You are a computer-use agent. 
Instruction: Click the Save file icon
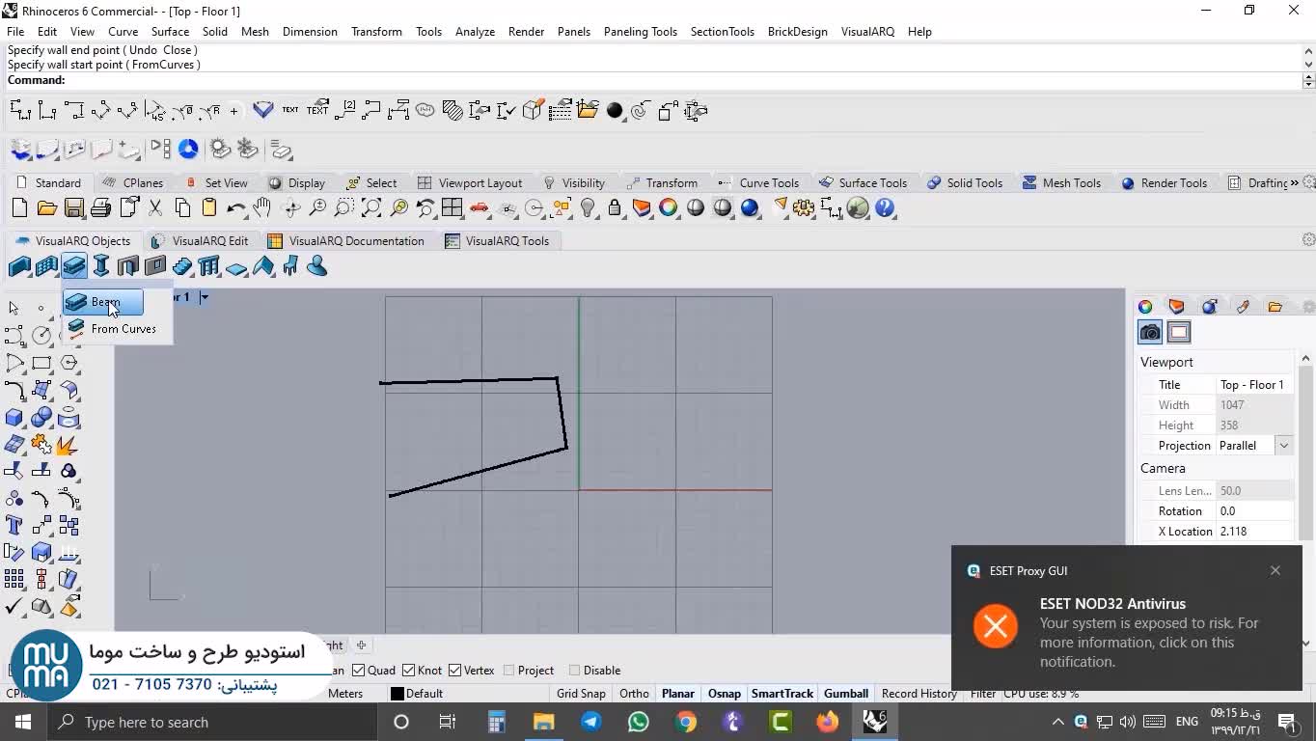tap(74, 208)
